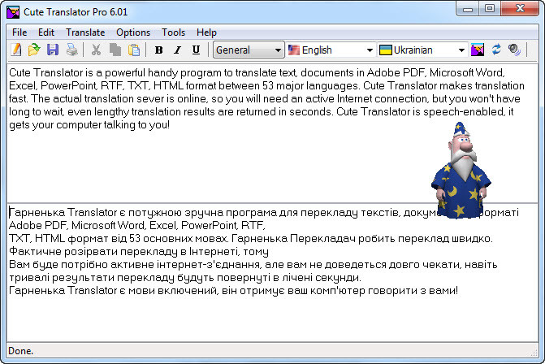The image size is (545, 364).
Task: Close the Cute Translator window
Action: pyautogui.click(x=520, y=9)
